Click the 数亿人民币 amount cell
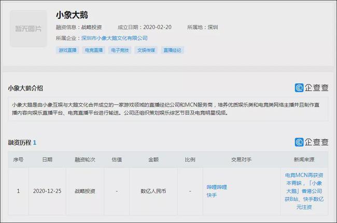This screenshot has width=337, height=223. 153,191
